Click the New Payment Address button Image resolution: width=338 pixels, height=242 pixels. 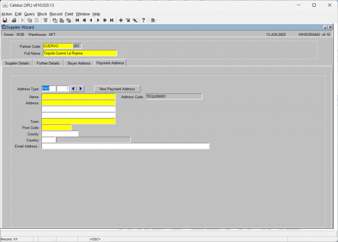[x=117, y=89]
